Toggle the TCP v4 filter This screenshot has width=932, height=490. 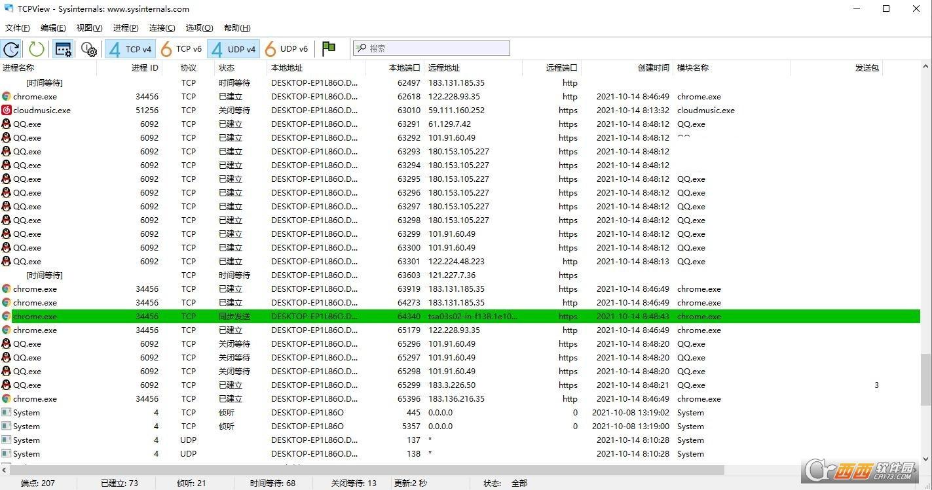click(x=130, y=49)
